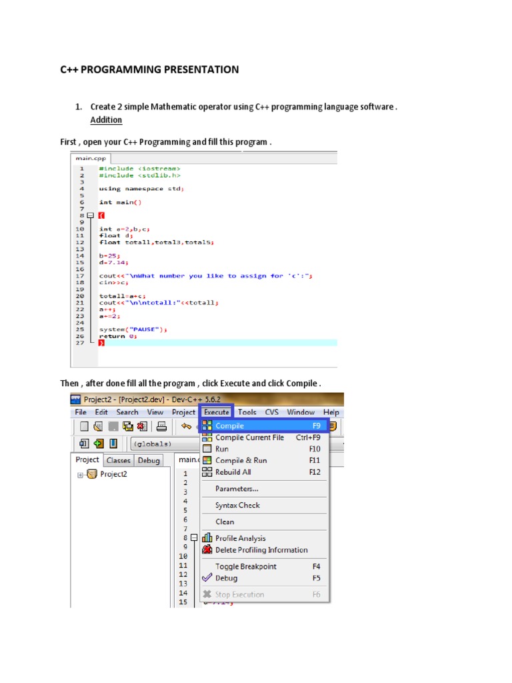Choose Compile Current File Ctrl+F9
This screenshot has width=512, height=683.
(264, 438)
